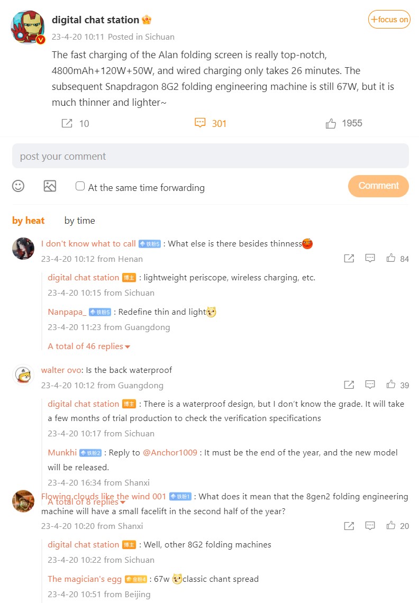Sort comments 'by time'
The height and width of the screenshot is (603, 419).
[x=80, y=221]
